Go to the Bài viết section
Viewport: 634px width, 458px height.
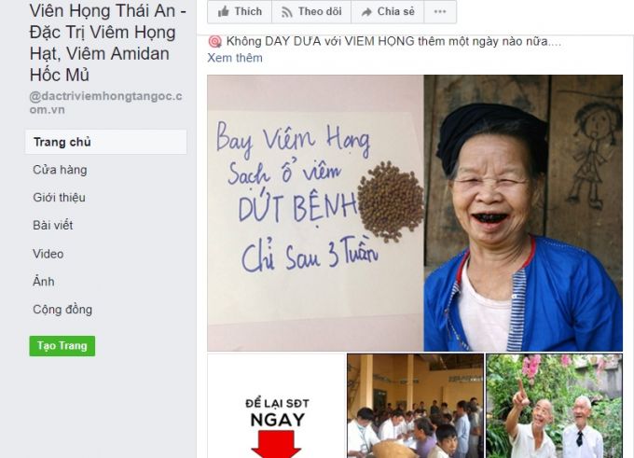pos(53,225)
